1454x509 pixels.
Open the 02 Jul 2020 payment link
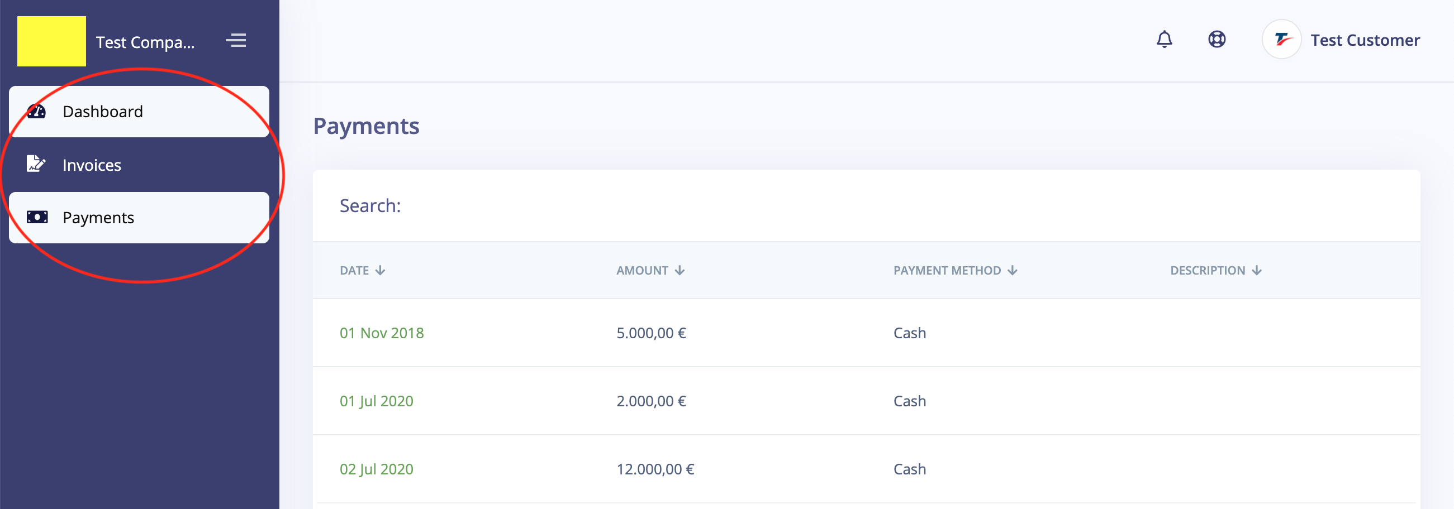tap(377, 469)
